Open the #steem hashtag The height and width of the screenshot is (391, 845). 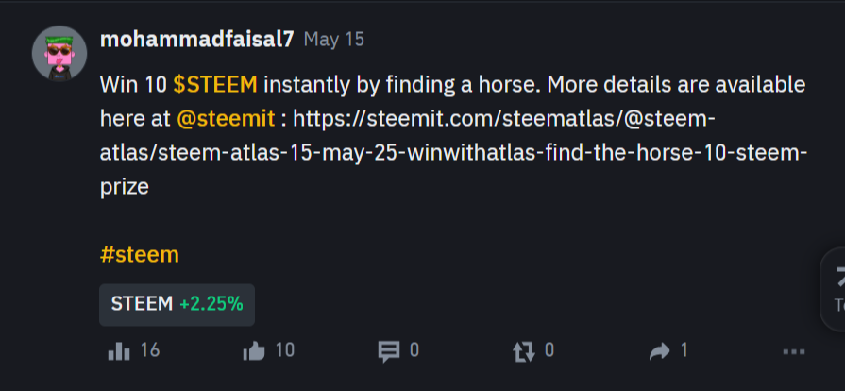[x=140, y=255]
